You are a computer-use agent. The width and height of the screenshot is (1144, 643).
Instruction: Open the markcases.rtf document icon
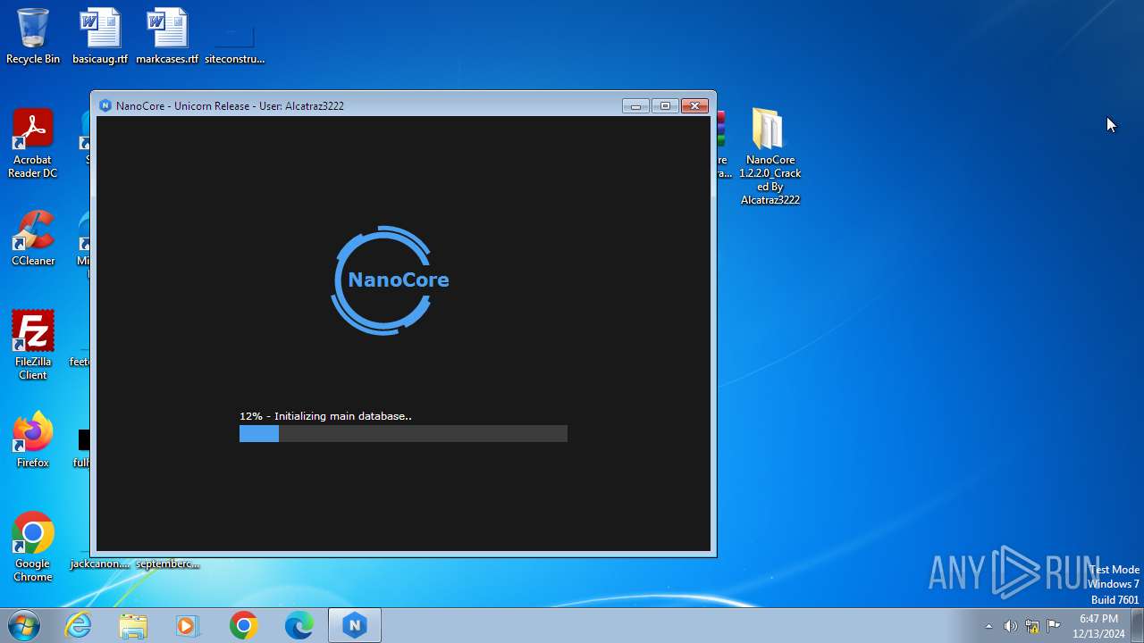click(167, 37)
